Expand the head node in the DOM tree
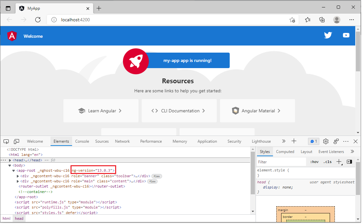This screenshot has height=224, width=363. [x=10, y=161]
